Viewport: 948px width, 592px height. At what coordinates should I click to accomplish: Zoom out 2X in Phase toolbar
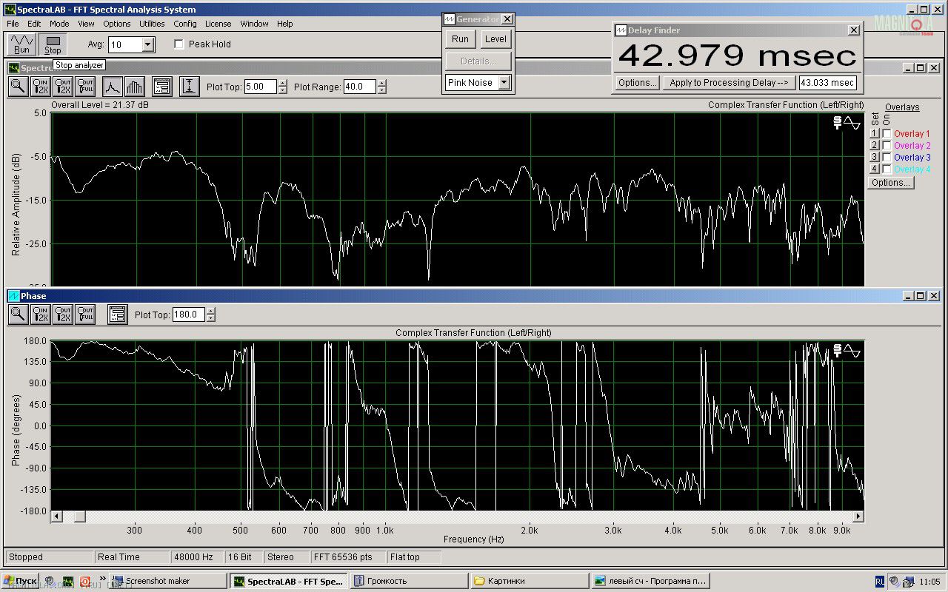point(62,314)
